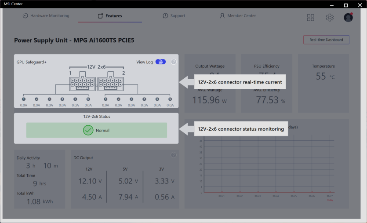Click the Today label on chart
Viewport: 367px width, 223px height.
[x=330, y=200]
